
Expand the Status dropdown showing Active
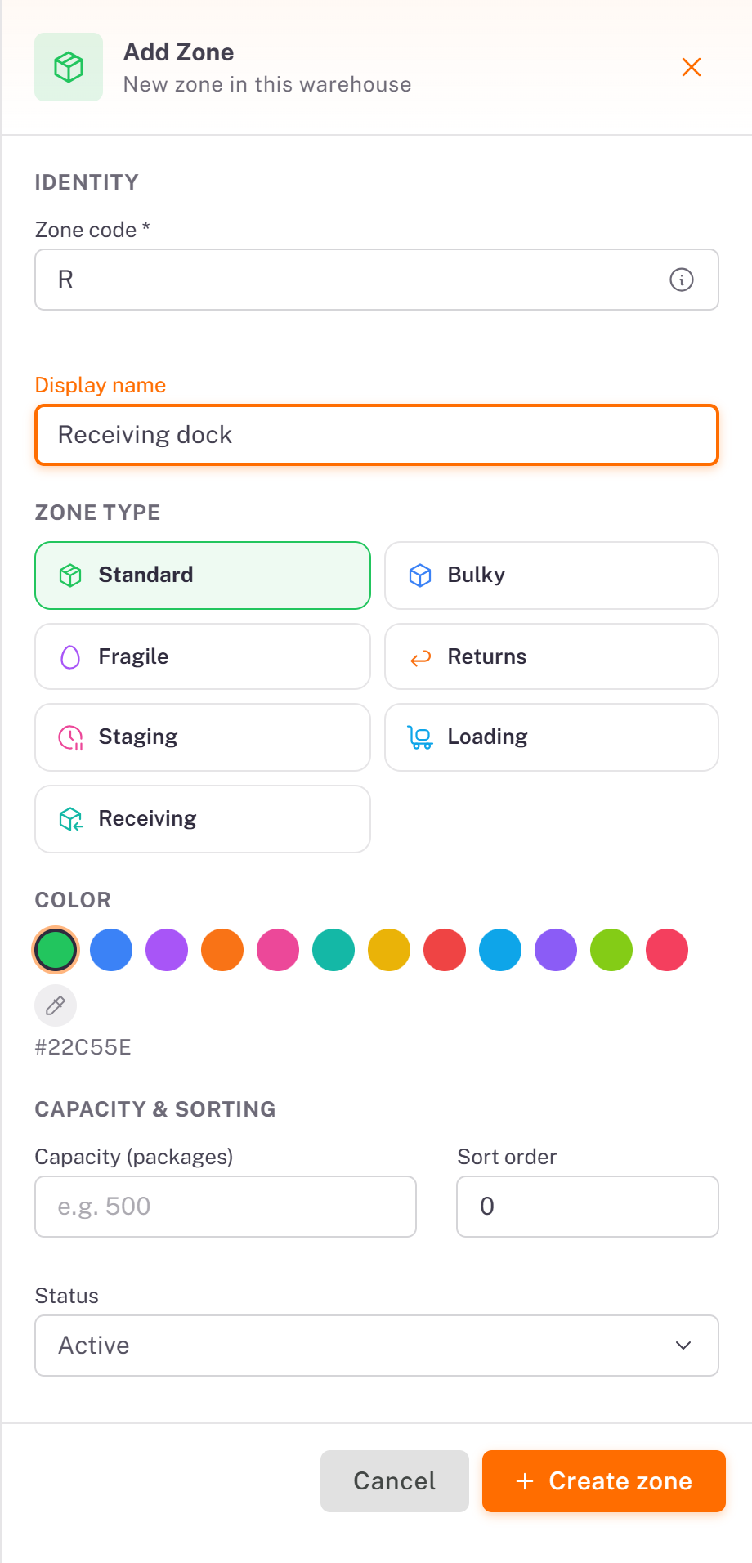coord(377,1346)
